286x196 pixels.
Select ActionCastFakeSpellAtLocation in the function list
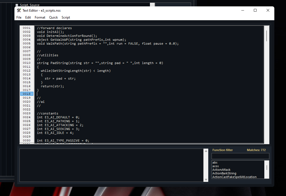click(234, 177)
